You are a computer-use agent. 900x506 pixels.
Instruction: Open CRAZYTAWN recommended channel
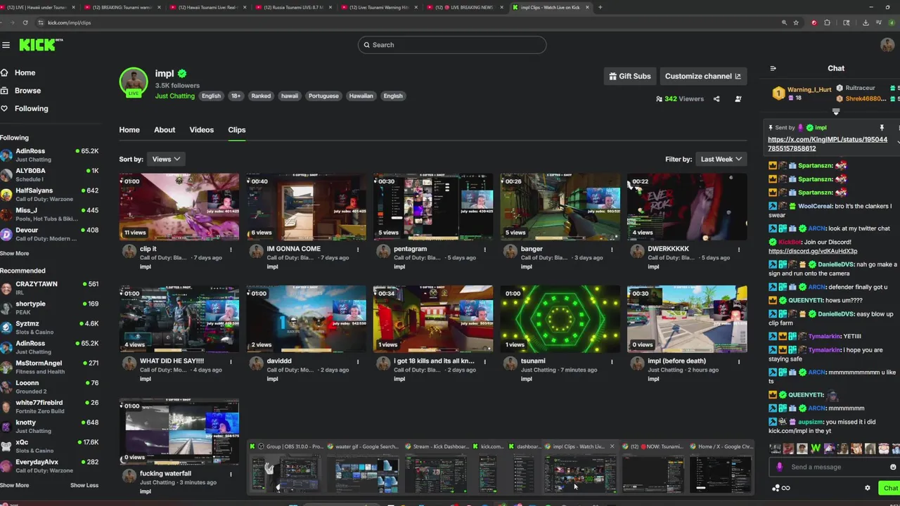point(49,287)
